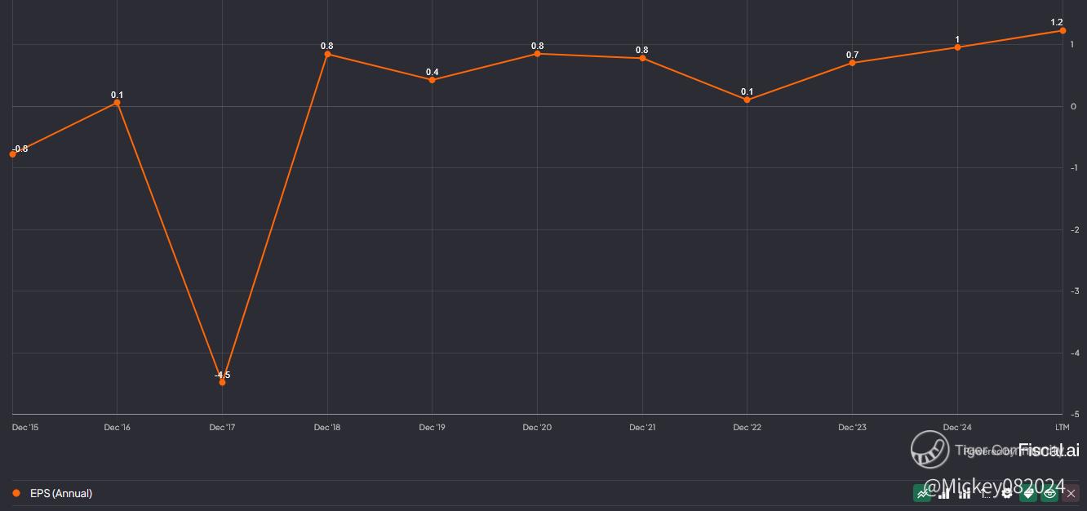1087x511 pixels.
Task: Click the 0.7 value label
Action: click(852, 55)
